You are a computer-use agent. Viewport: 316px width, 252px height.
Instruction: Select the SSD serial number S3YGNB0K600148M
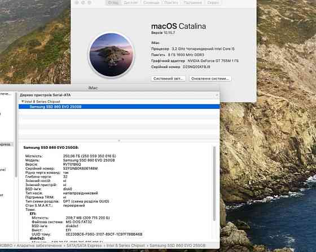80,168
